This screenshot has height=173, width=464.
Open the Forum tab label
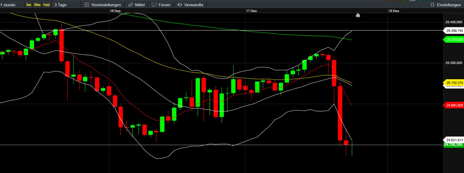click(x=164, y=5)
